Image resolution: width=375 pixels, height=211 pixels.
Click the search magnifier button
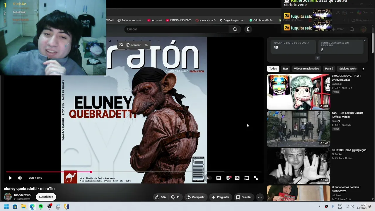coord(235,29)
